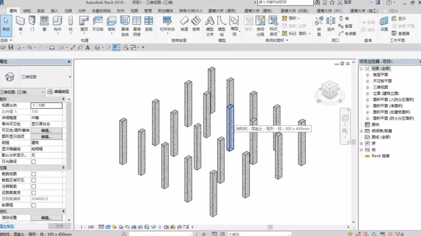Viewport: 421px width, 236px height.
Task: Collapse the 视图 (全部) tree node
Action: click(x=361, y=69)
